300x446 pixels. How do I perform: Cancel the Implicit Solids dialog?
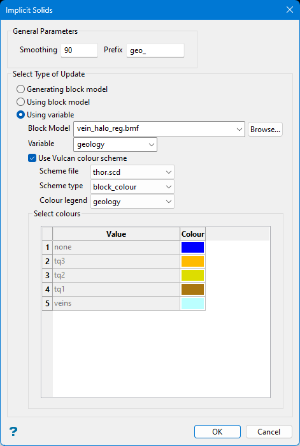tap(269, 431)
